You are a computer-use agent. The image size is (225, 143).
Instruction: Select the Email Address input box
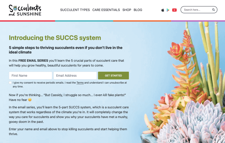click(75, 75)
